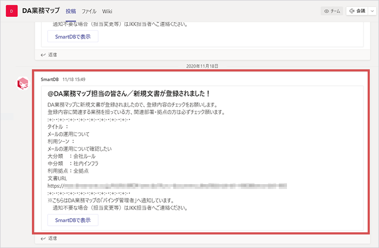Click the ※こちらはDA業務マップの「バインダ管理者」 note
The height and width of the screenshot is (248, 379).
pyautogui.click(x=111, y=200)
